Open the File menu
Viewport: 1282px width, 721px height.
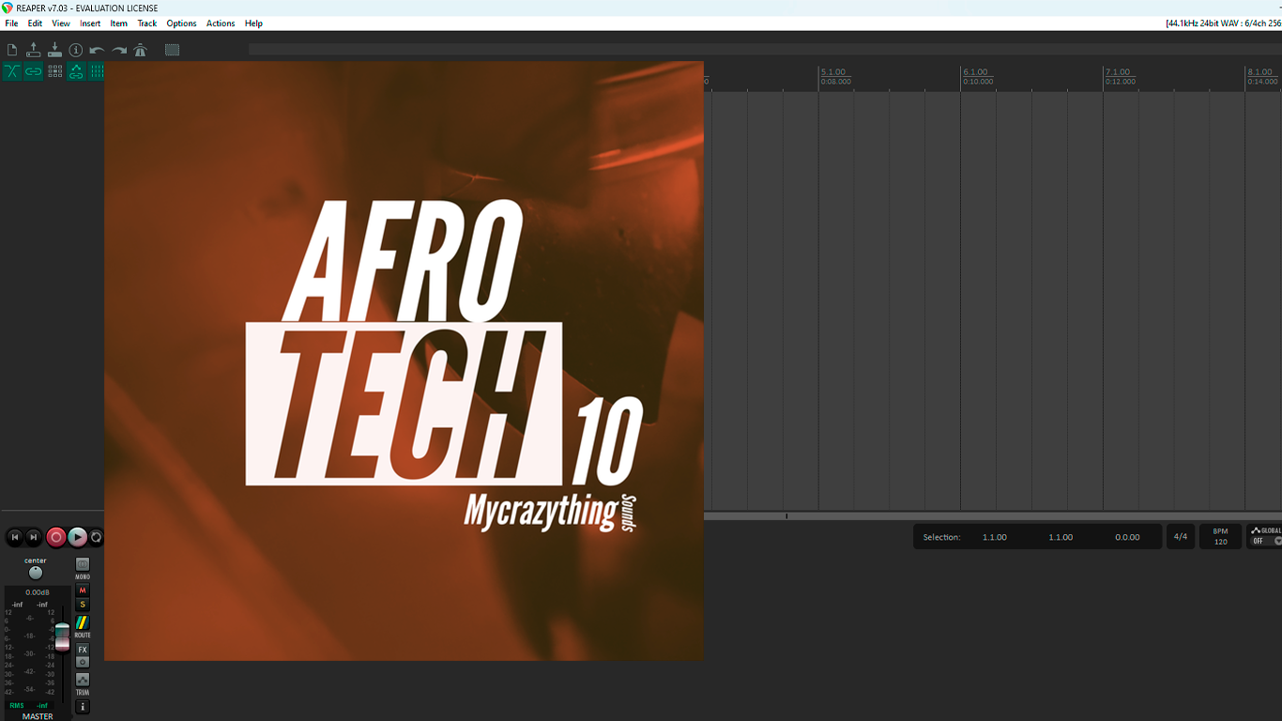(x=11, y=23)
